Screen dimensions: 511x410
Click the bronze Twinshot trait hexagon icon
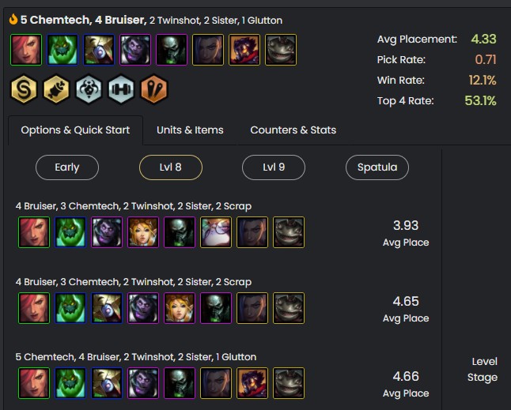(153, 89)
